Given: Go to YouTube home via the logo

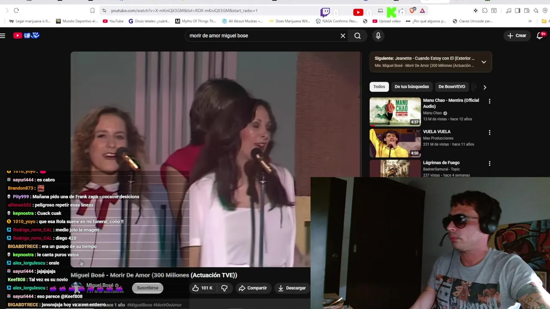Looking at the screenshot, I should tap(26, 36).
